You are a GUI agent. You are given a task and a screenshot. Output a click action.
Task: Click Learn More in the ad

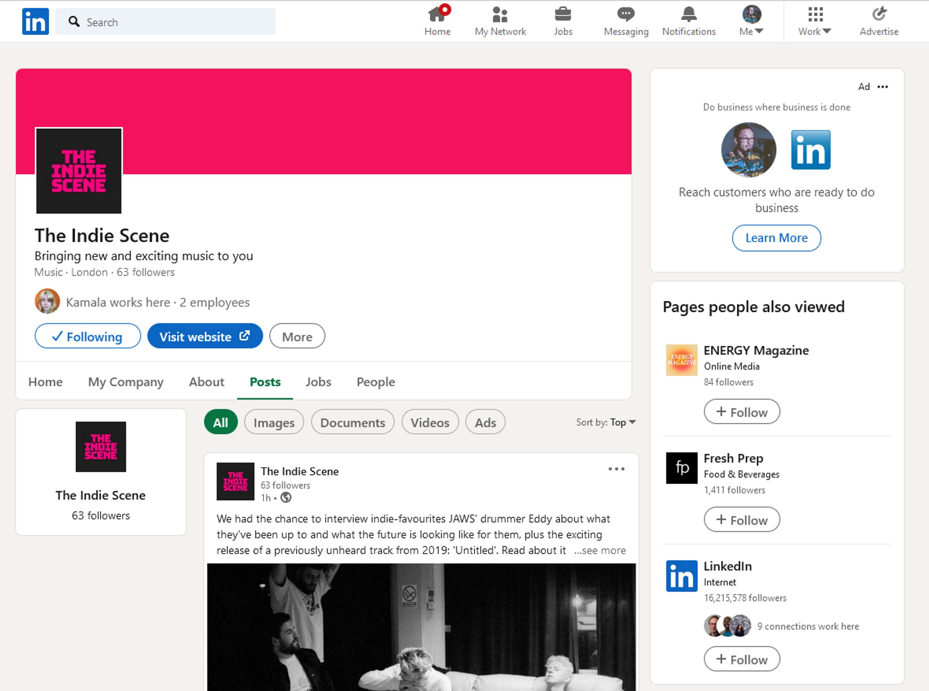coord(776,238)
